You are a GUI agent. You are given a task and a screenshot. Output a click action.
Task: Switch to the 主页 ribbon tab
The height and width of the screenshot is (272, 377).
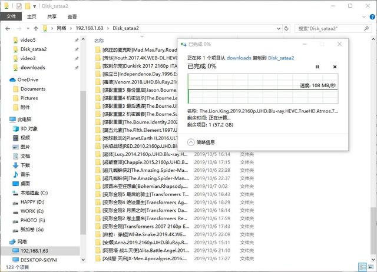click(31, 16)
